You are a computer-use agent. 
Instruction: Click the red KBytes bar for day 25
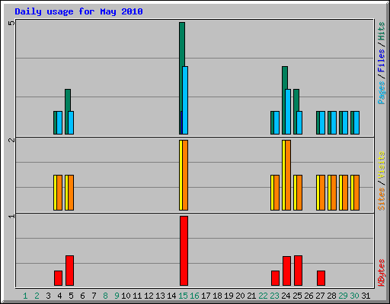pos(299,271)
